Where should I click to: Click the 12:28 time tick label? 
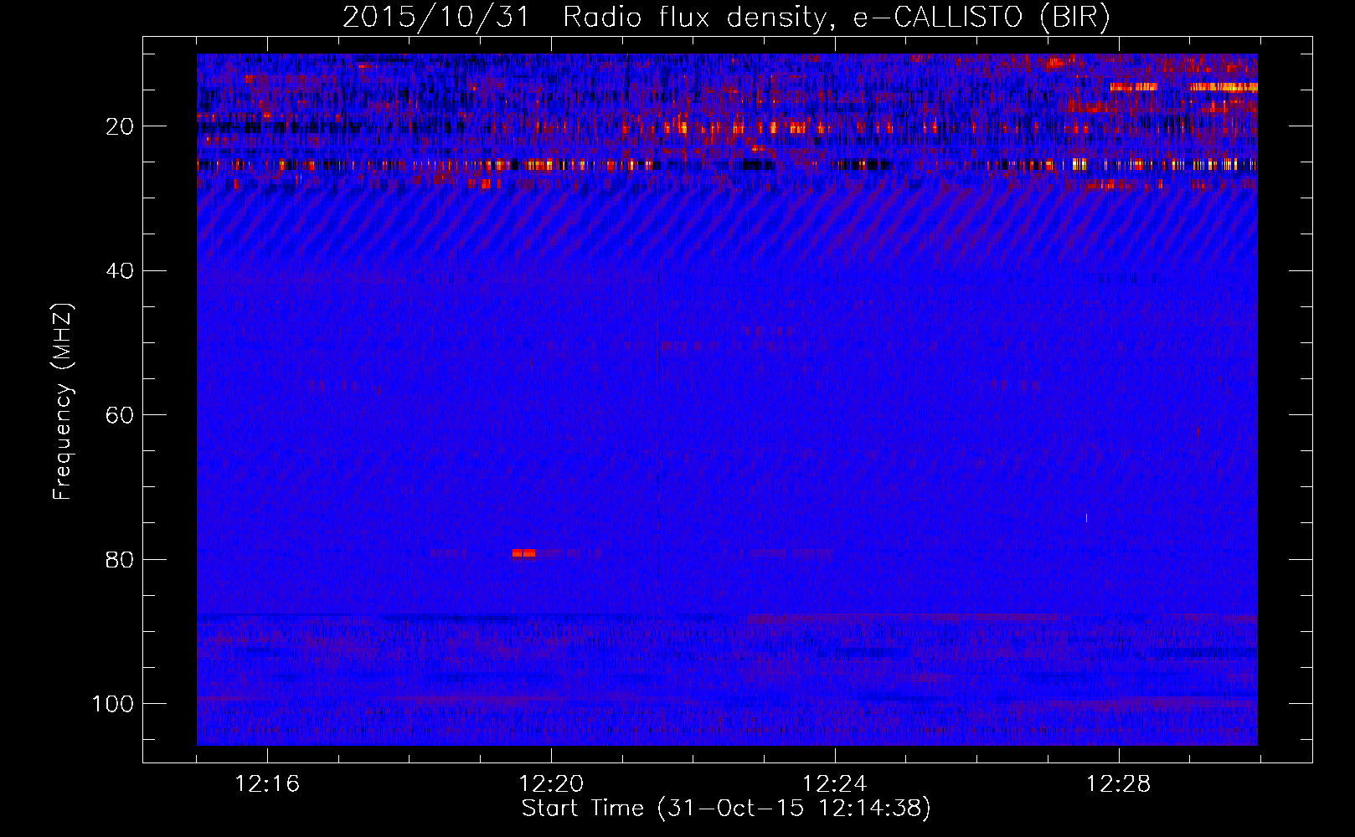point(1119,784)
